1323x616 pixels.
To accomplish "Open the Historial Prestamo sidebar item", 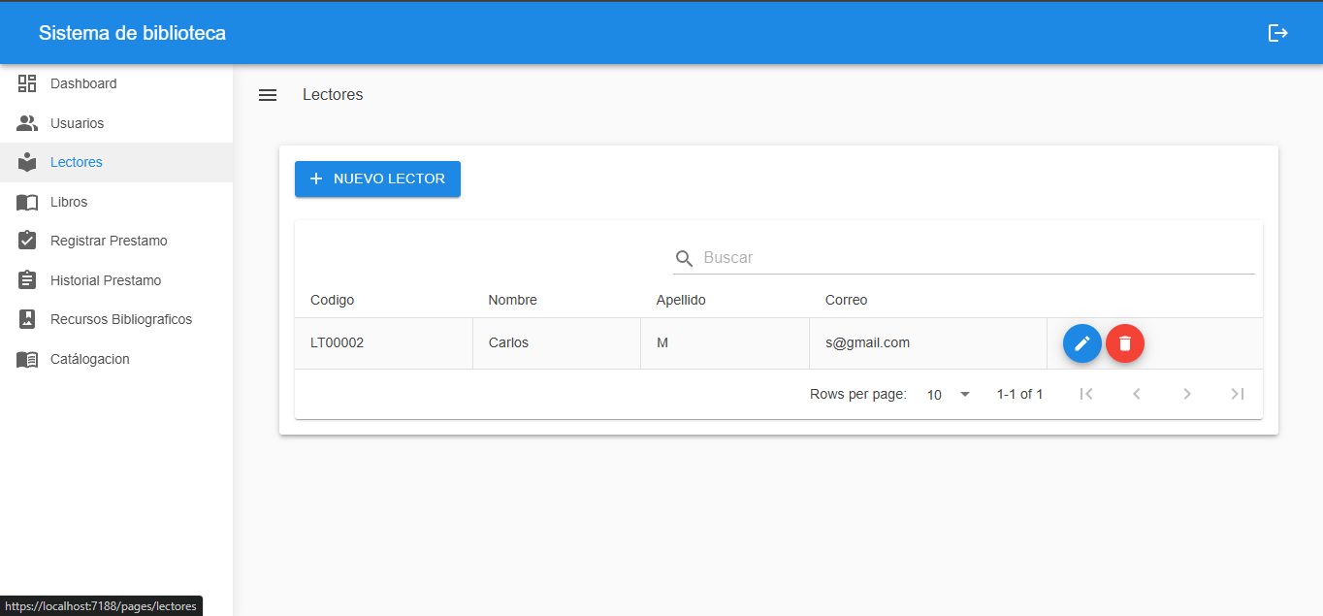I will coord(106,280).
